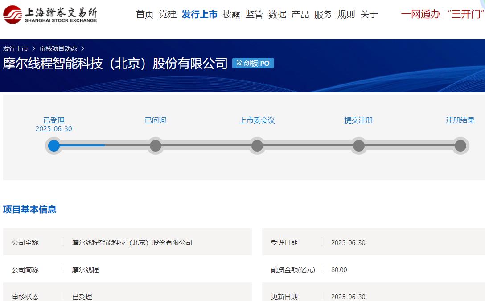485x301 pixels.
Task: Click the 公司简称 field label
Action: point(25,269)
